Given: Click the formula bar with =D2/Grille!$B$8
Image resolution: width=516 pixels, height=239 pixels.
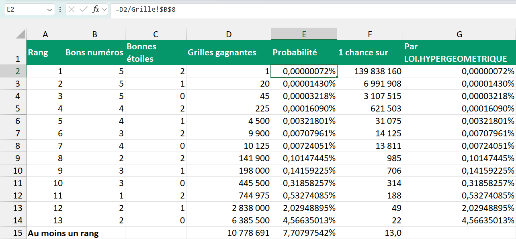Looking at the screenshot, I should (313, 10).
